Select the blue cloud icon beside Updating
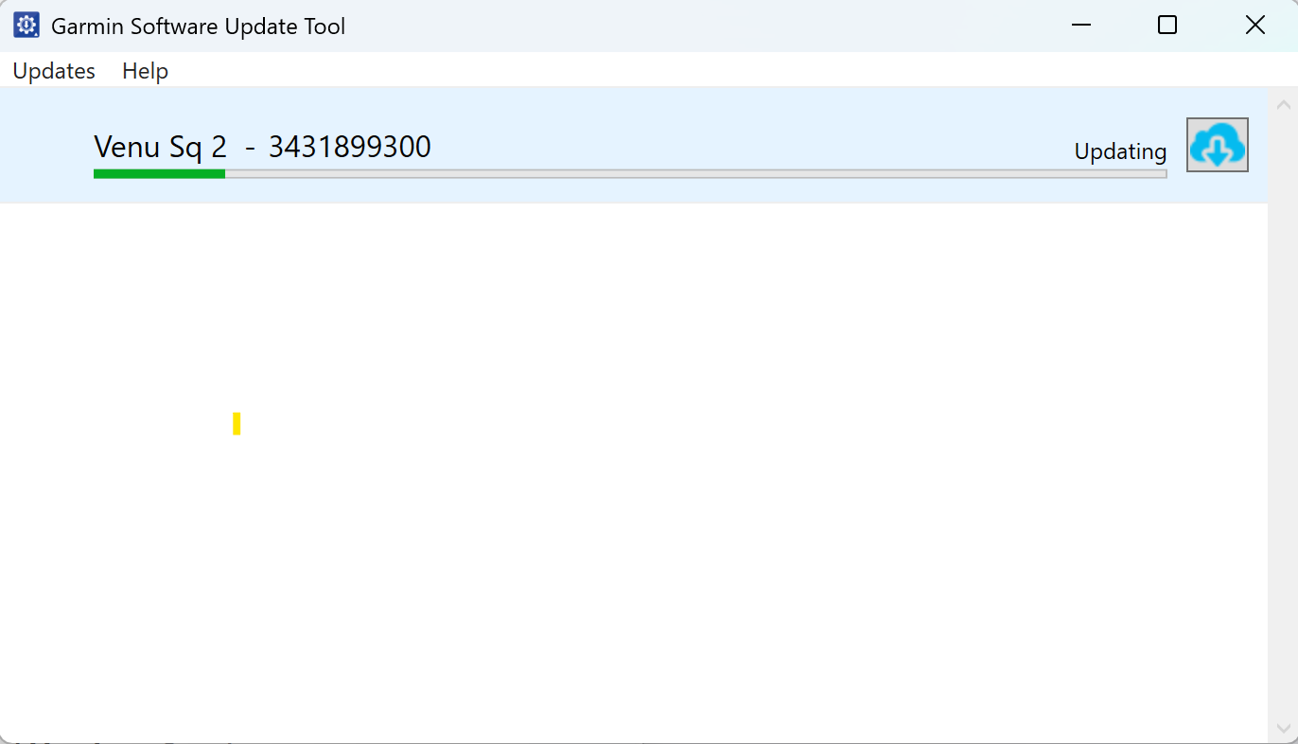Viewport: 1298px width, 744px height. (x=1217, y=144)
